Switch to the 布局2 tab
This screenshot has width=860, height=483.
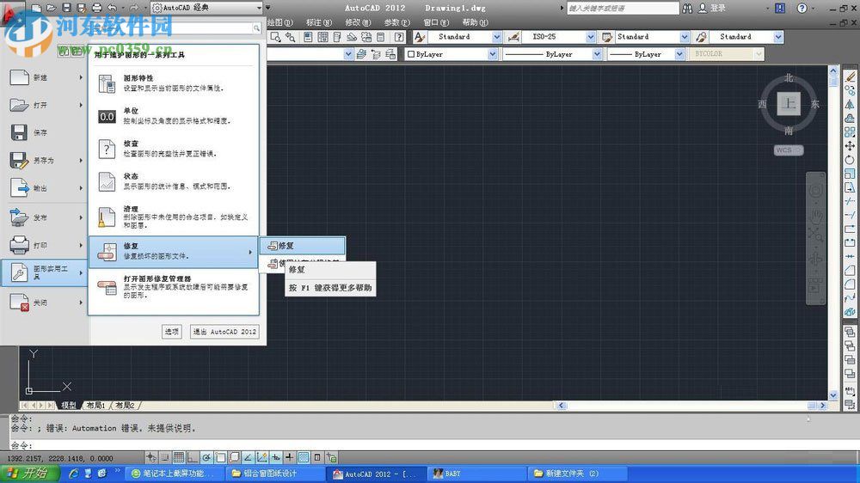(125, 405)
